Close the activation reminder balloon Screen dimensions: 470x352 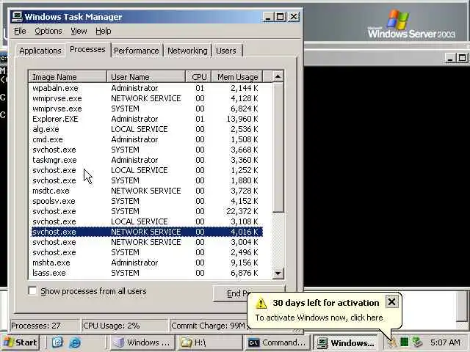coord(391,301)
